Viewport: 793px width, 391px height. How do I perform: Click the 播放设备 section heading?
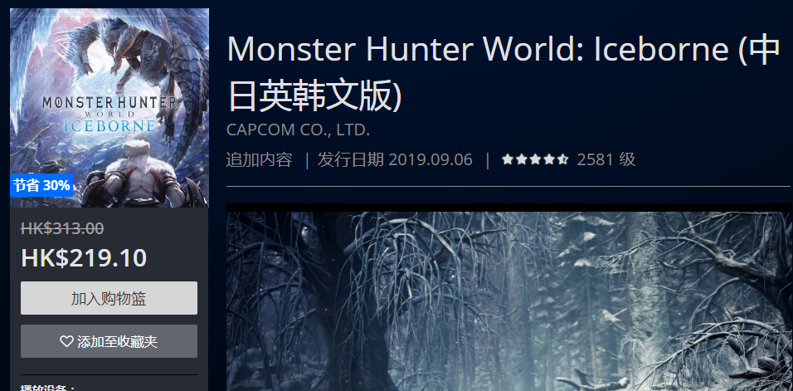pyautogui.click(x=47, y=388)
